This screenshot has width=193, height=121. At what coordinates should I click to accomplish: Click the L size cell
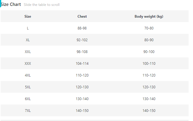point(28,28)
